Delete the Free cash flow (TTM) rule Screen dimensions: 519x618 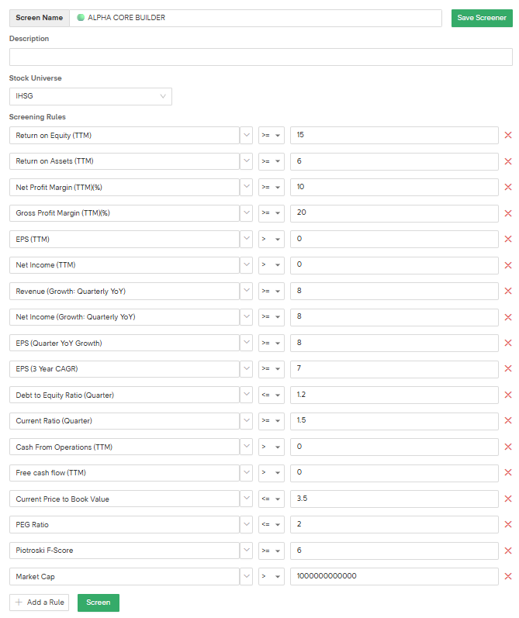[508, 472]
